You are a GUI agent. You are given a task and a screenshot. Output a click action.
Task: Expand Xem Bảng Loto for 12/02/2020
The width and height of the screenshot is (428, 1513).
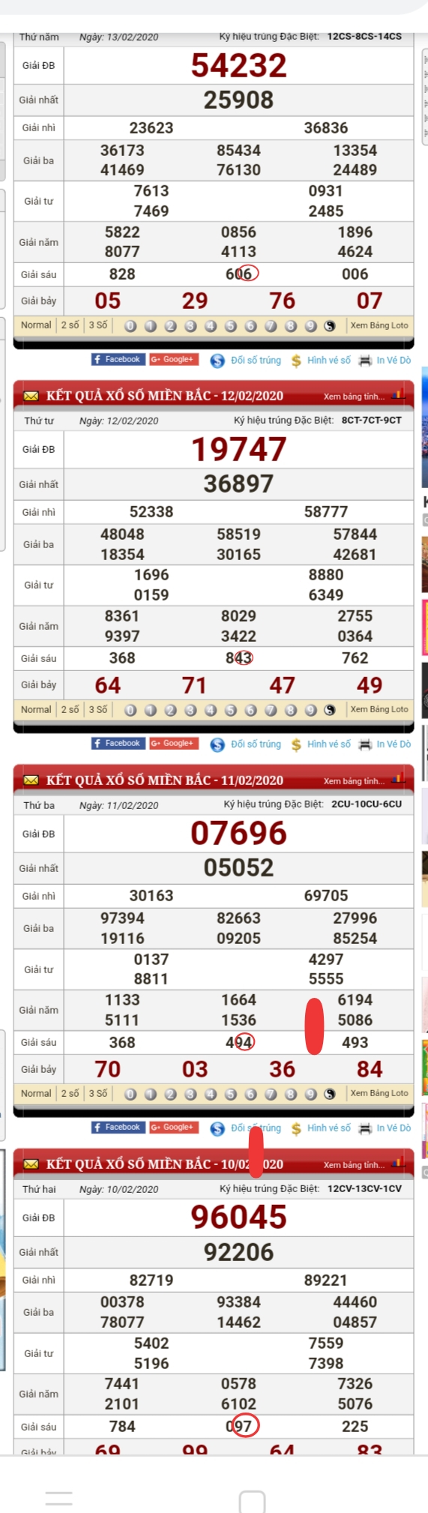point(379,709)
